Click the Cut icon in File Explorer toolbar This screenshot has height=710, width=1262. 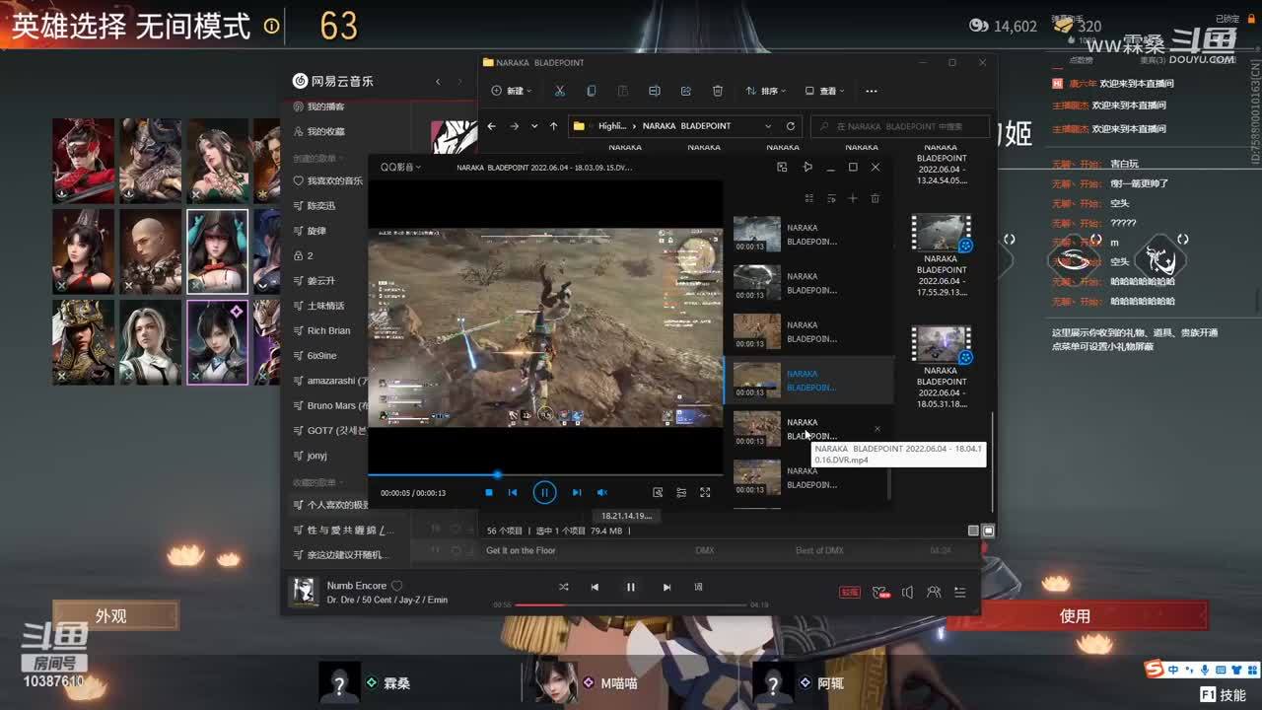[x=559, y=91]
